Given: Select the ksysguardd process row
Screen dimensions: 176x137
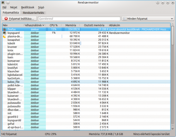Looking at the screenshot, I should pos(86,120).
